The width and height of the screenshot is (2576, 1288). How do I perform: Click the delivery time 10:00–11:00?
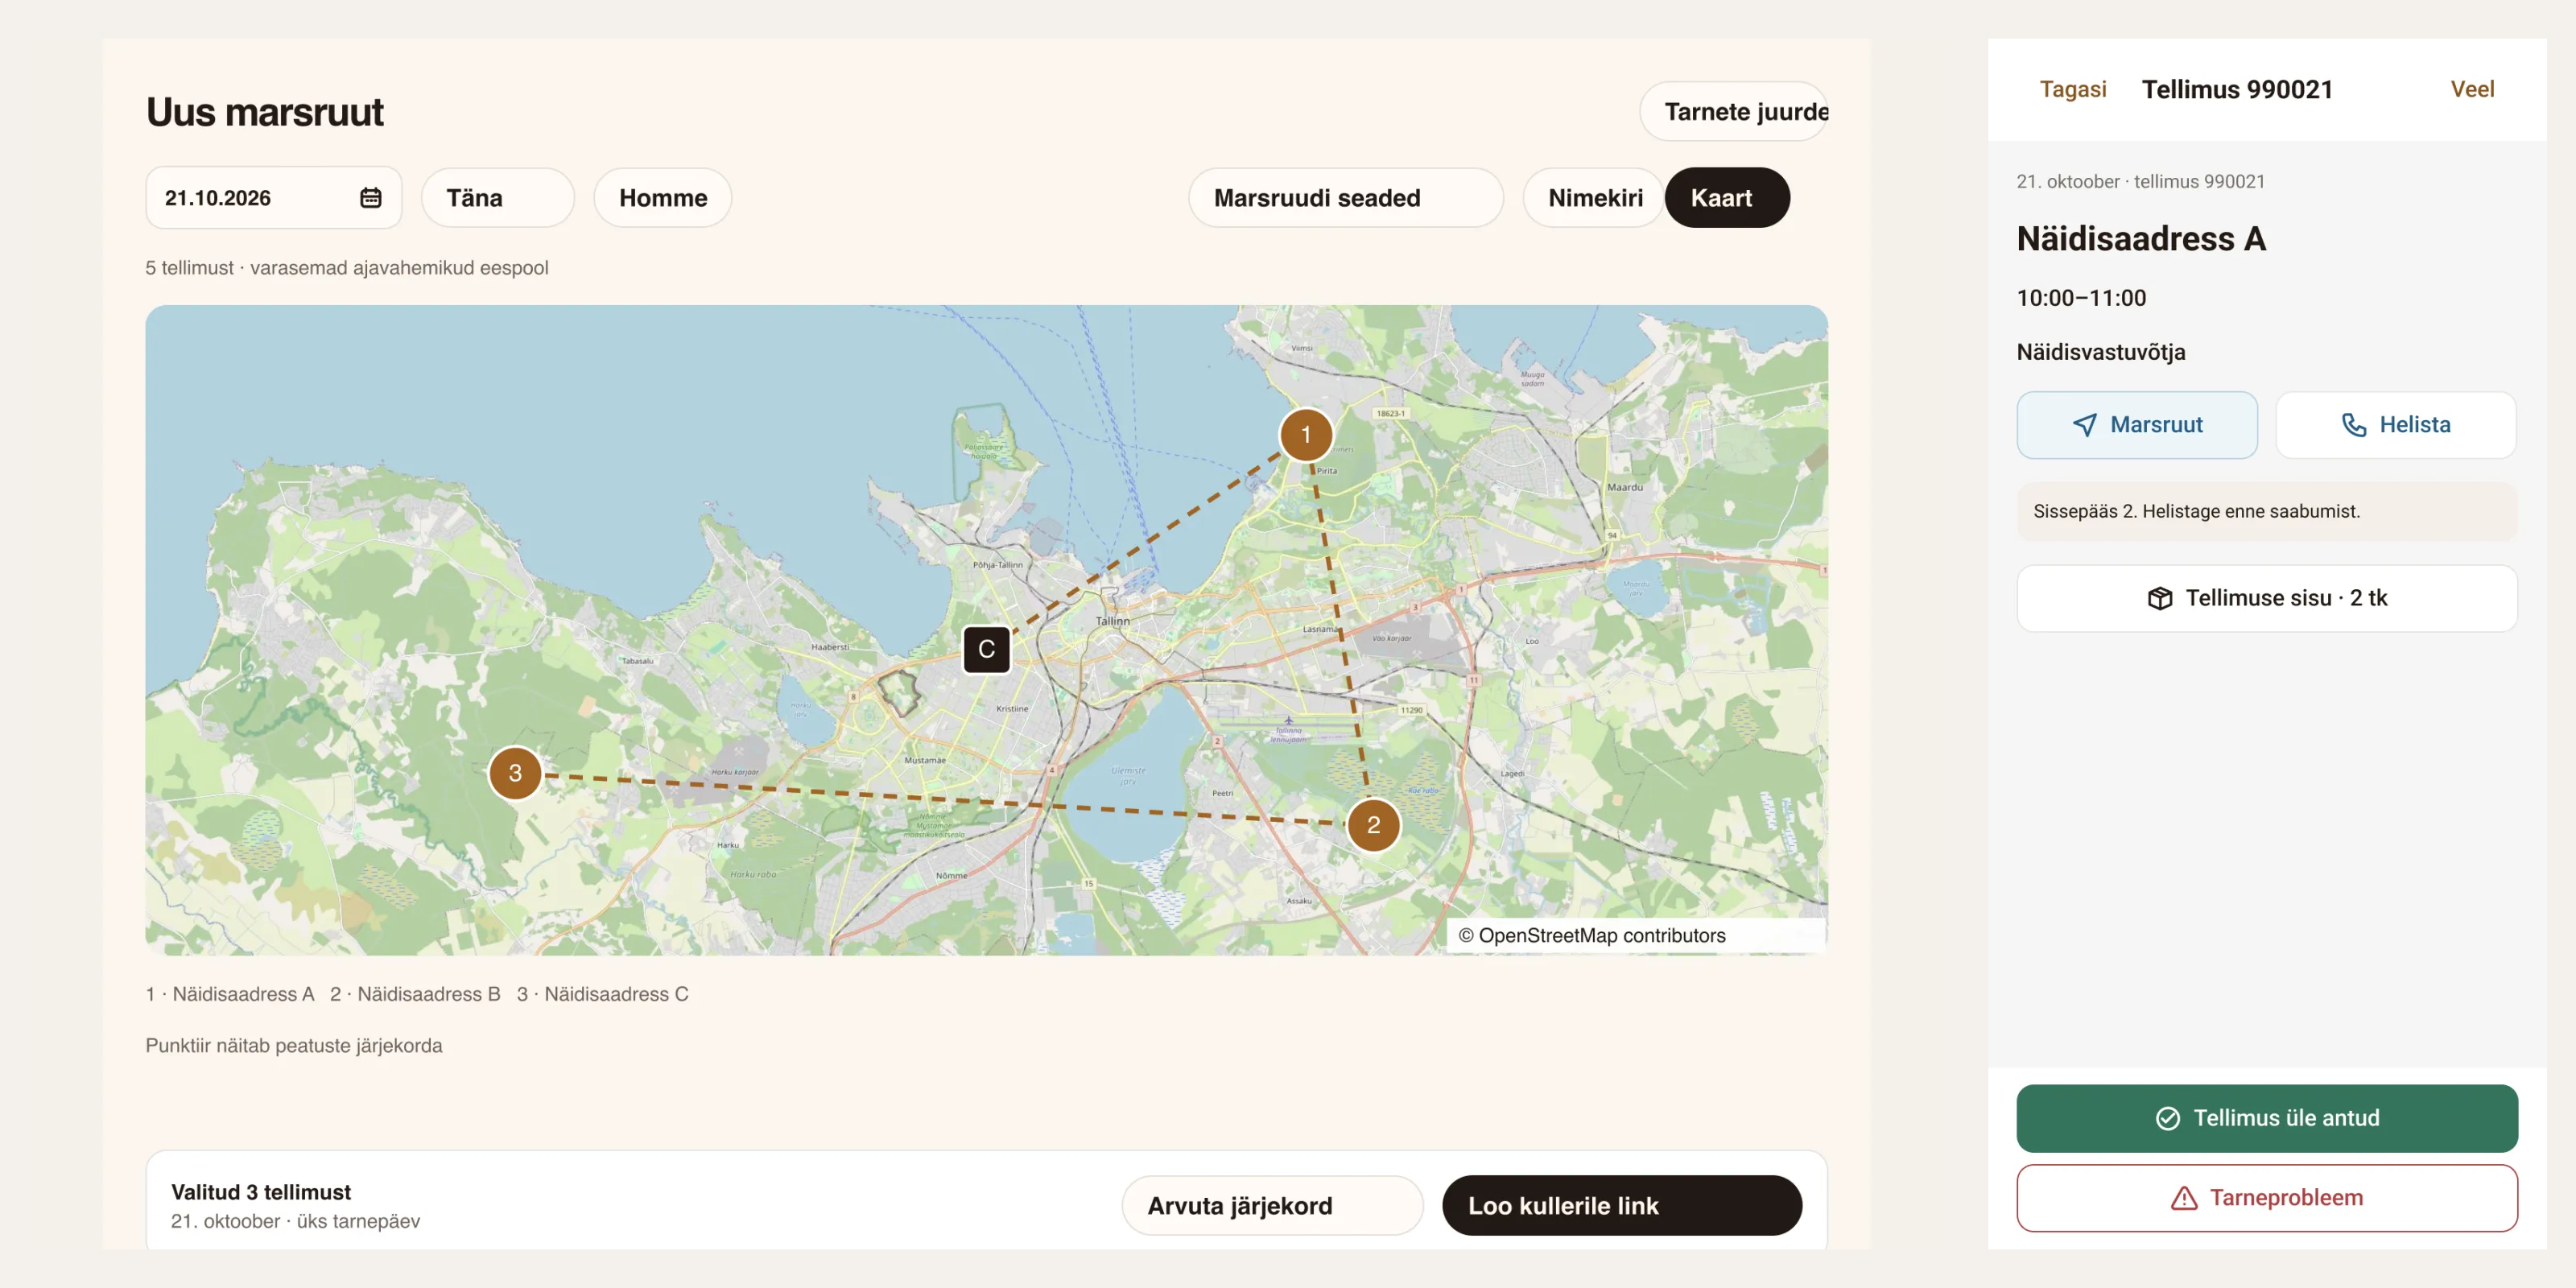[x=2080, y=298]
